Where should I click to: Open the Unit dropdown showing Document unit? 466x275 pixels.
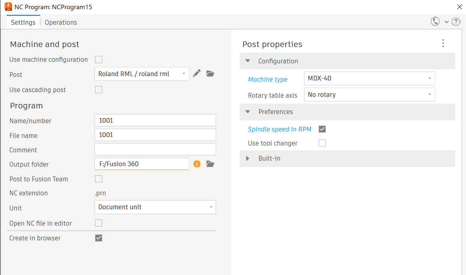[x=155, y=207]
